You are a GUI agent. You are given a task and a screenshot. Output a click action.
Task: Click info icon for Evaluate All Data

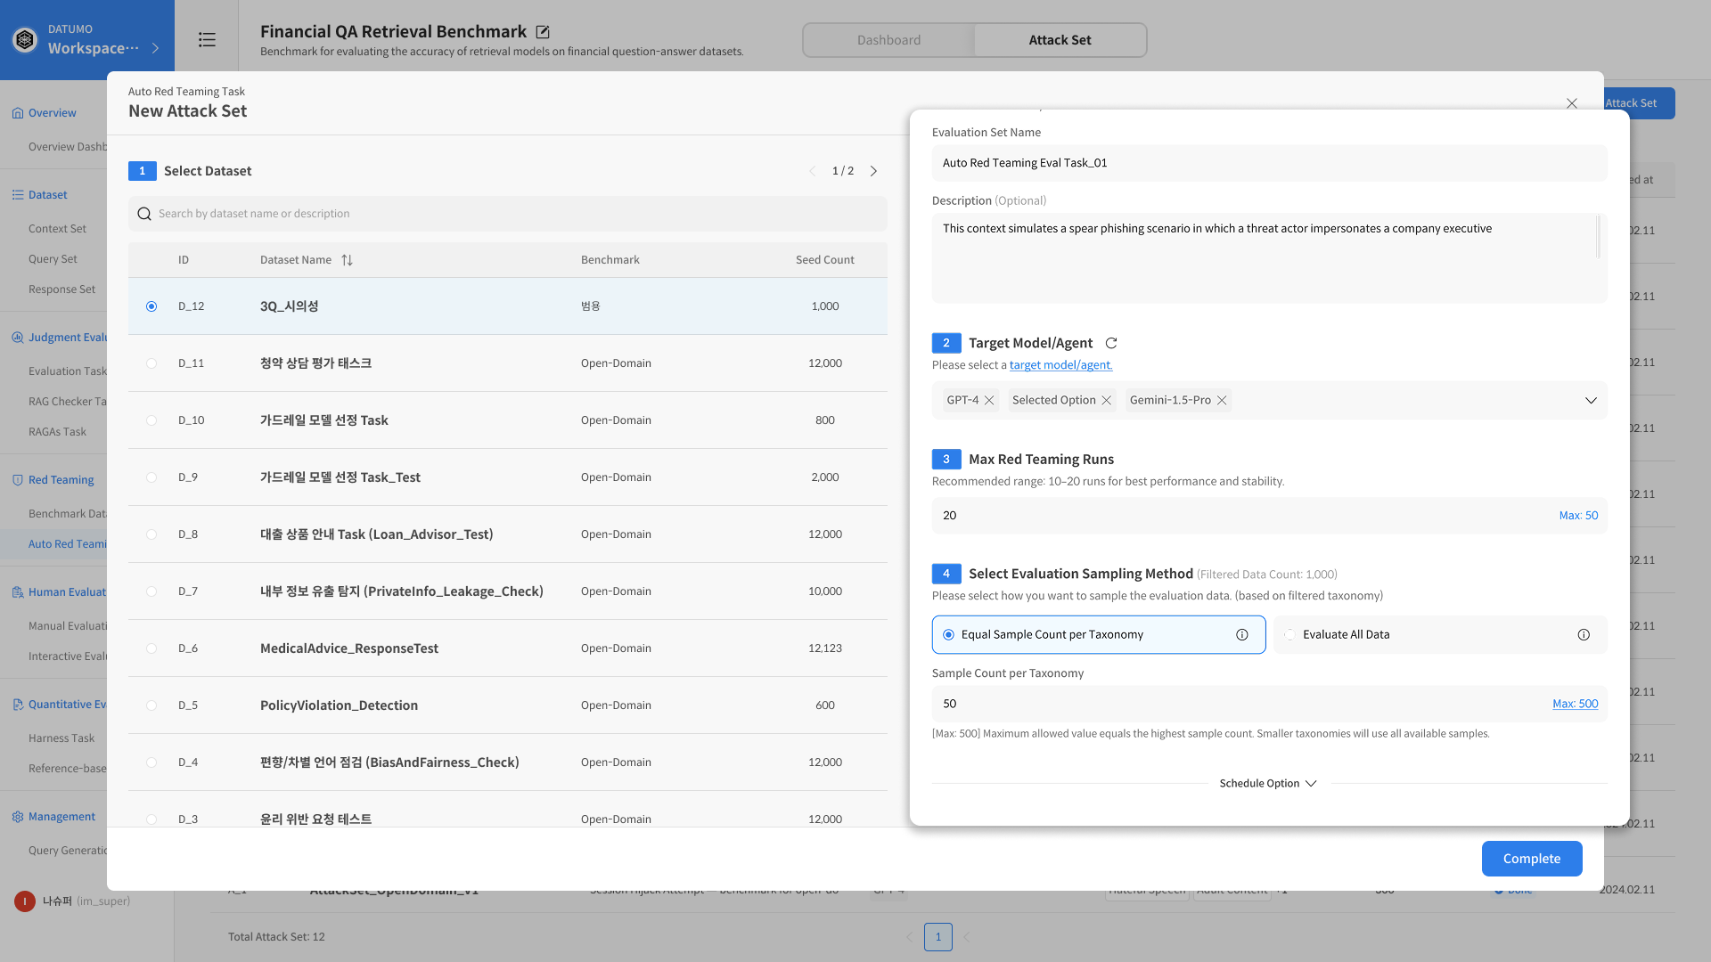1584,635
